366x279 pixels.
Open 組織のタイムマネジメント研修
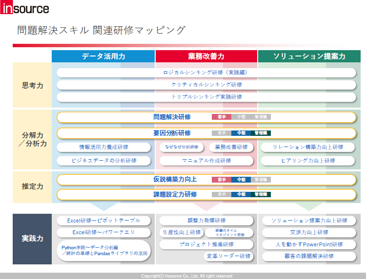pyautogui.click(x=230, y=232)
